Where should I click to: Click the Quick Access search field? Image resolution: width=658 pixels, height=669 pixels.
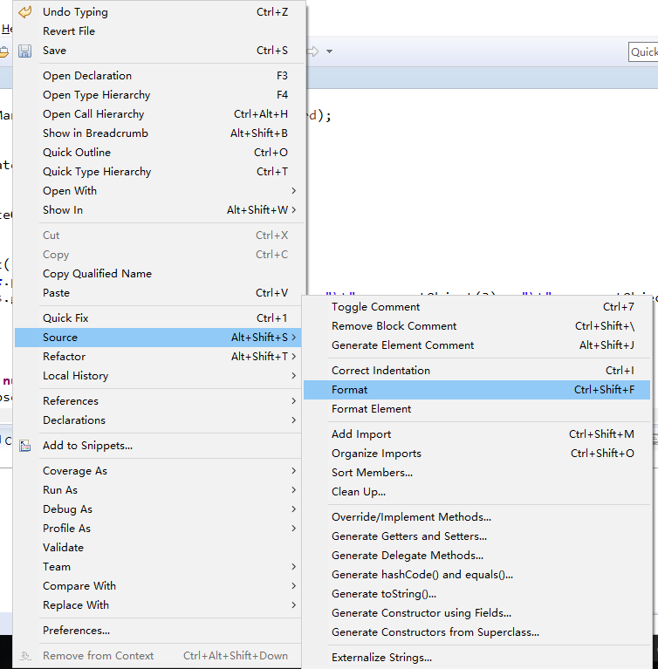pyautogui.click(x=643, y=52)
